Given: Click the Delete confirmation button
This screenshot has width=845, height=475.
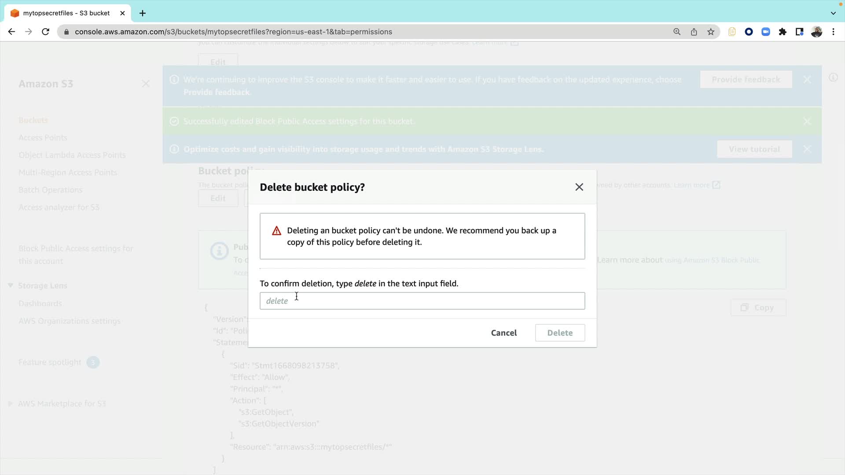Looking at the screenshot, I should coord(560,333).
